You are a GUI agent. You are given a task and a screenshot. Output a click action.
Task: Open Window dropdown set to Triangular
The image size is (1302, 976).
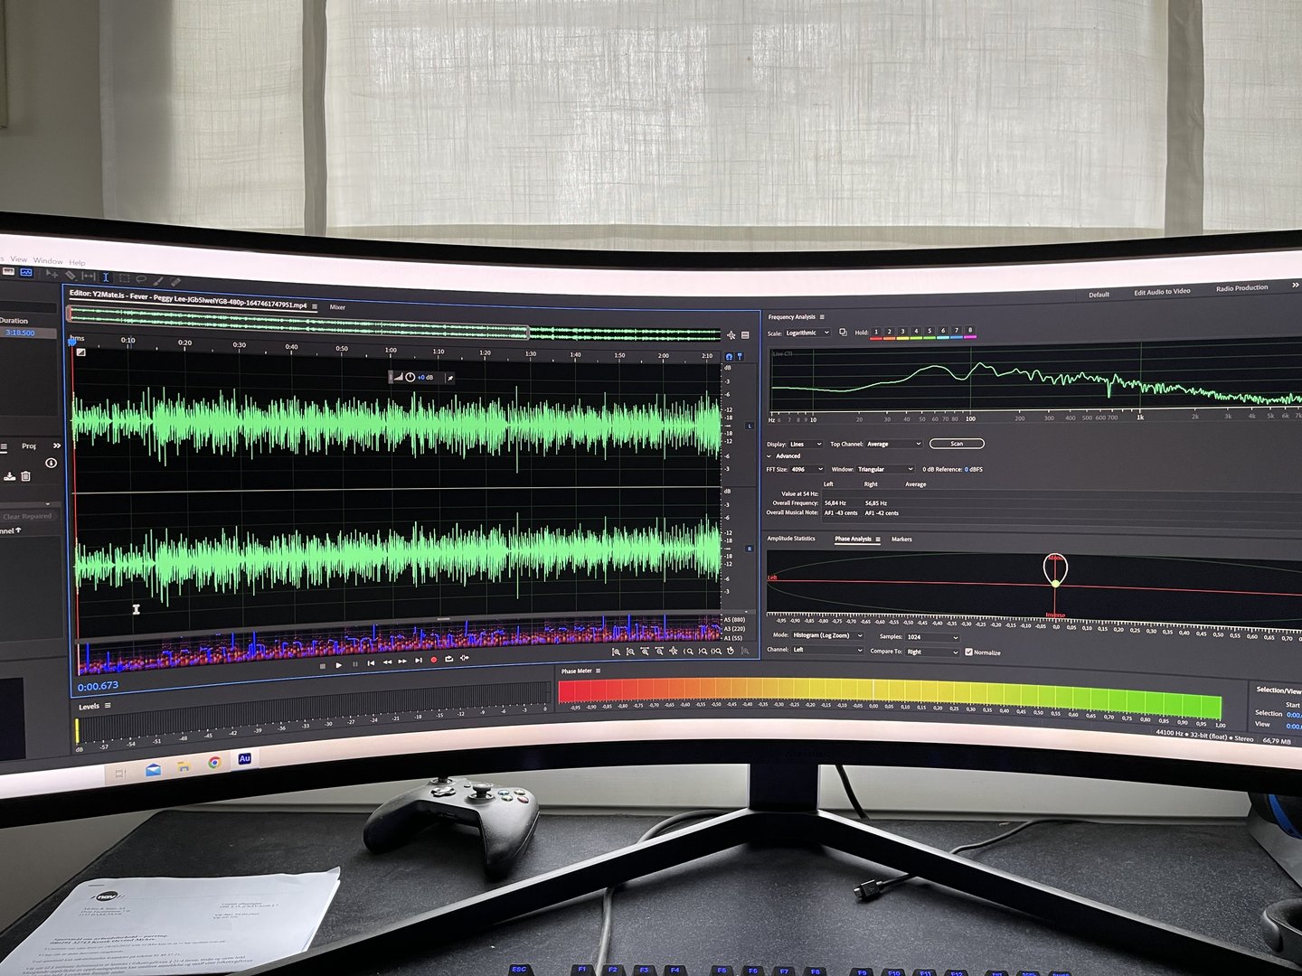tap(885, 469)
